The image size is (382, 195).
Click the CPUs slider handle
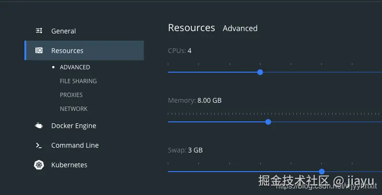pyautogui.click(x=260, y=72)
